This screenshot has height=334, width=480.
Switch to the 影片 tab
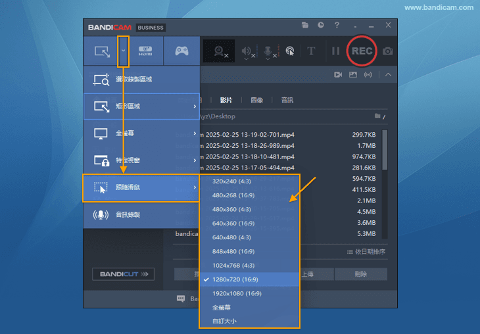226,100
